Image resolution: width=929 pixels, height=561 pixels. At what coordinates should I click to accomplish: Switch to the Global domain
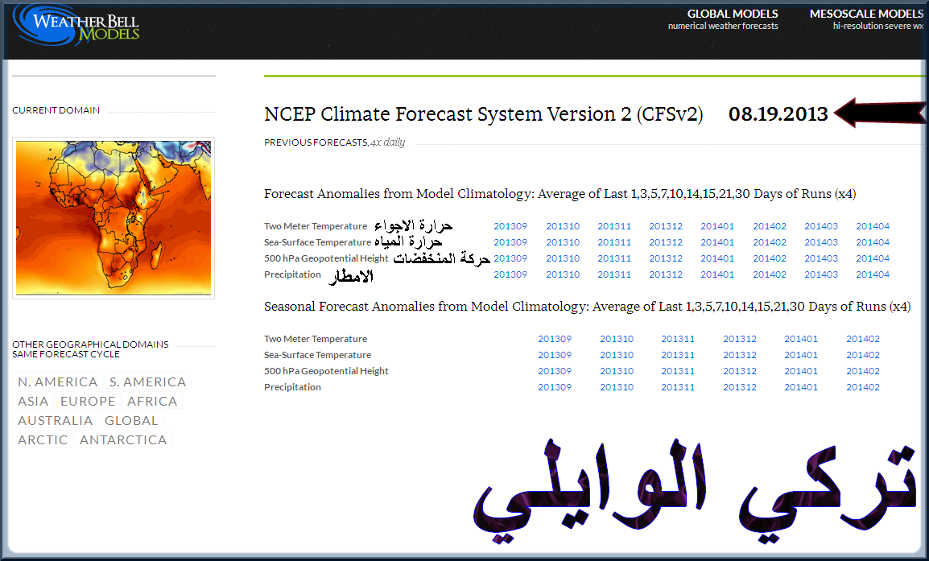[x=131, y=421]
